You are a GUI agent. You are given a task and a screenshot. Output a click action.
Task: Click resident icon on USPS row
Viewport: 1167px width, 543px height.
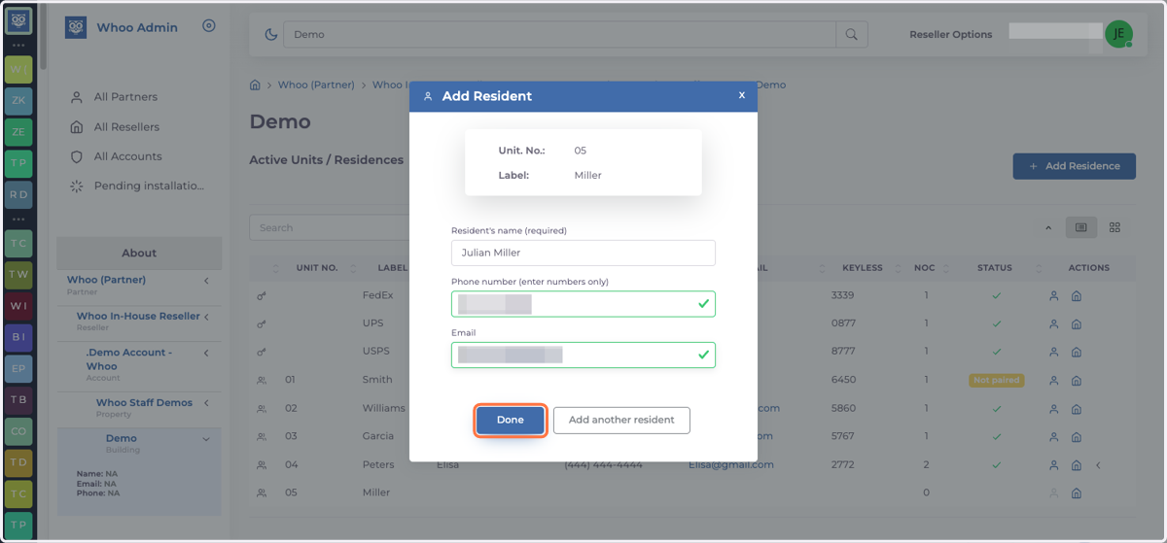pos(1053,352)
